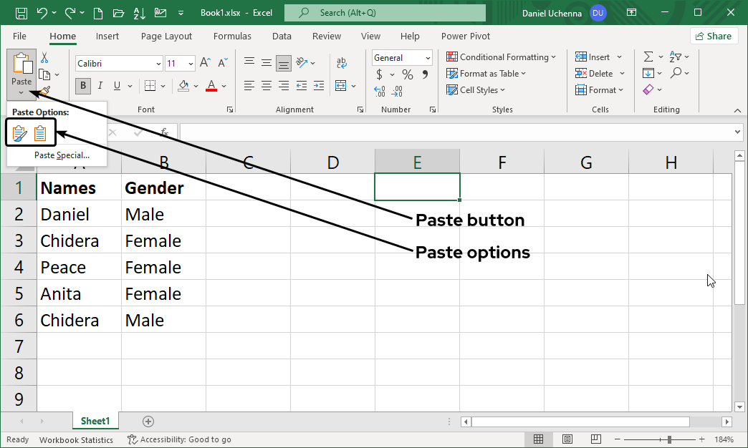
Task: Click the Wrap Text icon
Action: pos(340,62)
